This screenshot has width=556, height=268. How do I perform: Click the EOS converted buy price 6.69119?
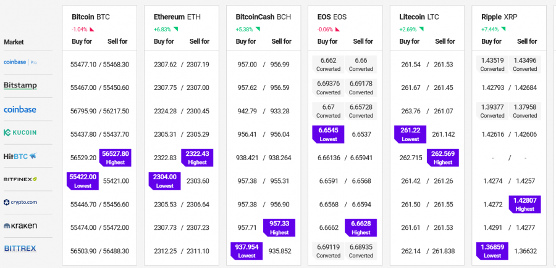(x=328, y=251)
